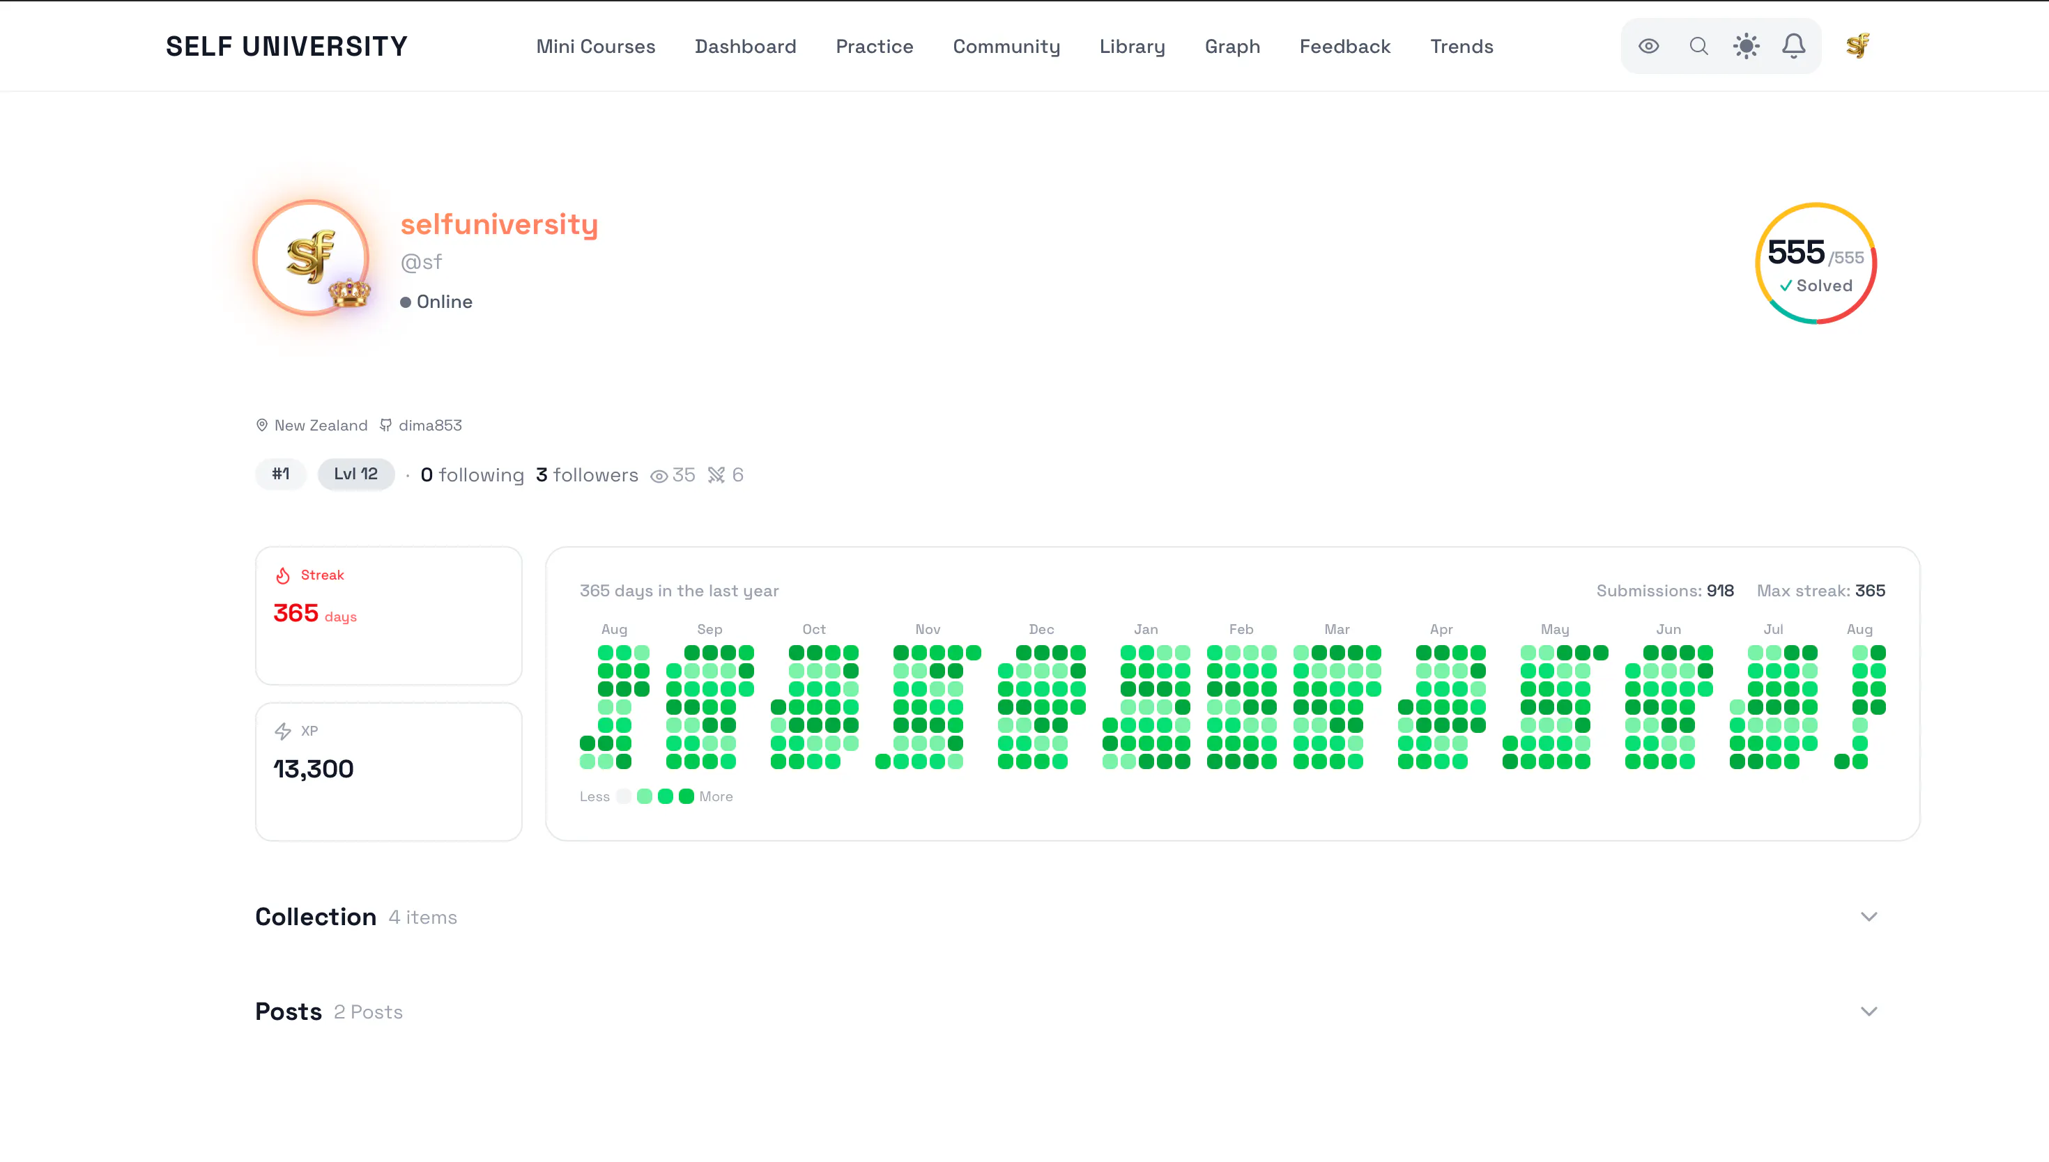This screenshot has width=2049, height=1162.
Task: Click the darkest green legend swatch before More
Action: coord(686,796)
